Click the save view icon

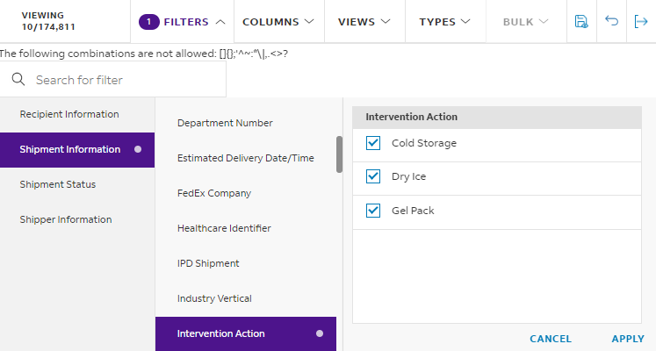coord(581,21)
